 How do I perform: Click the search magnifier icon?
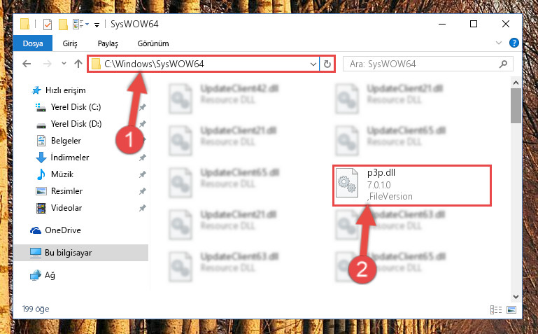503,64
